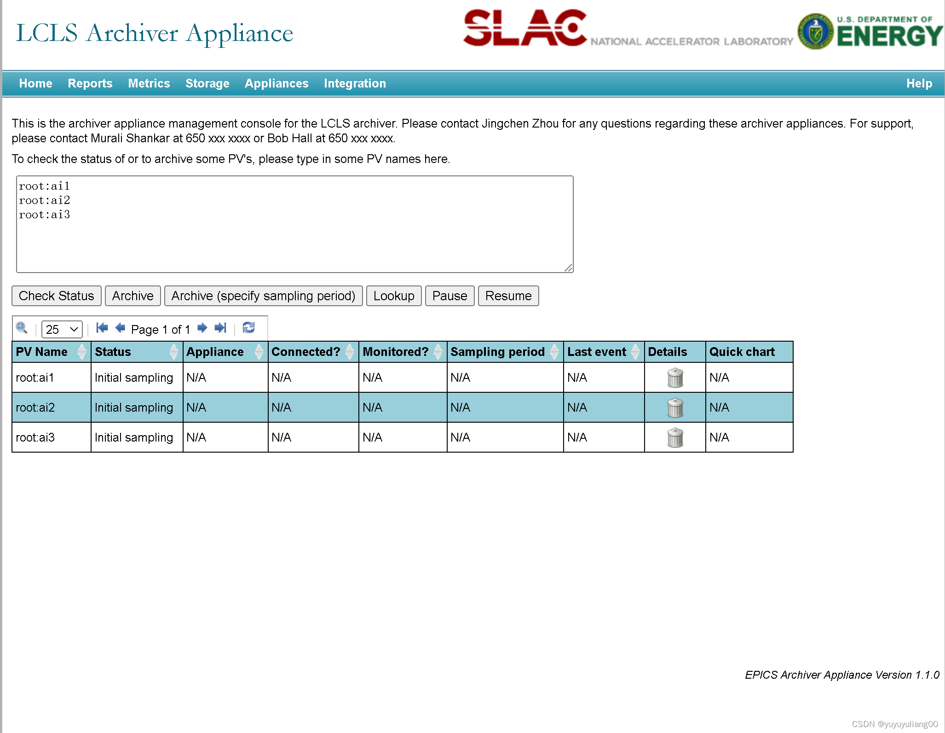945x733 pixels.
Task: Click the PV name input text area
Action: pos(293,222)
